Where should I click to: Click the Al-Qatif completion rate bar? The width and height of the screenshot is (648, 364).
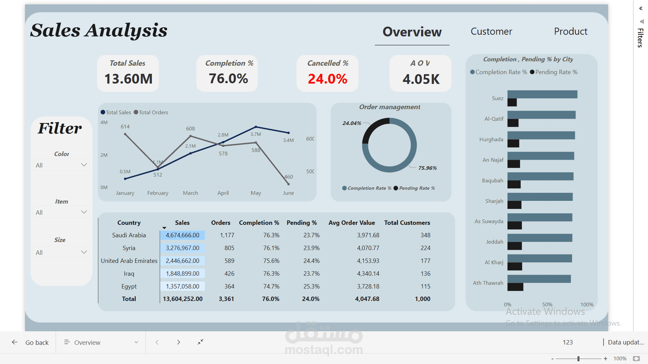click(x=541, y=115)
